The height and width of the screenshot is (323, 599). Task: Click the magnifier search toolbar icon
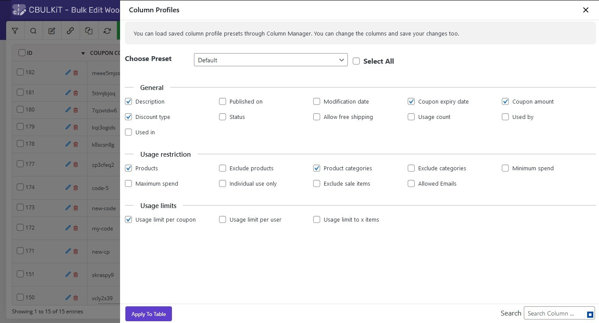(33, 31)
